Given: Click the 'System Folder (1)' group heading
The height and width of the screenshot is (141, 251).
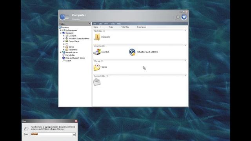Looking at the screenshot, I should 101,76.
